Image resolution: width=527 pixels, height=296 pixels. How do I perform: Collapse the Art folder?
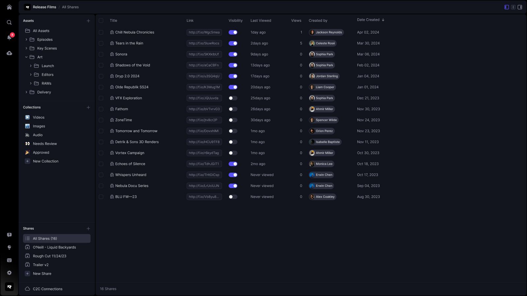[x=26, y=57]
